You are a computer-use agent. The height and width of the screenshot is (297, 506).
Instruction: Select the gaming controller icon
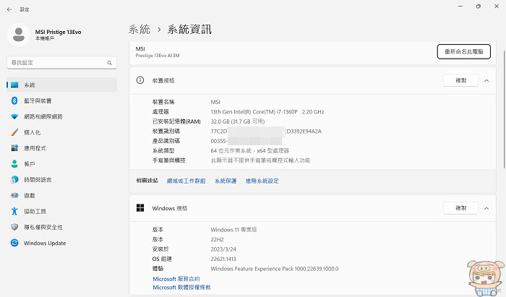[14, 195]
